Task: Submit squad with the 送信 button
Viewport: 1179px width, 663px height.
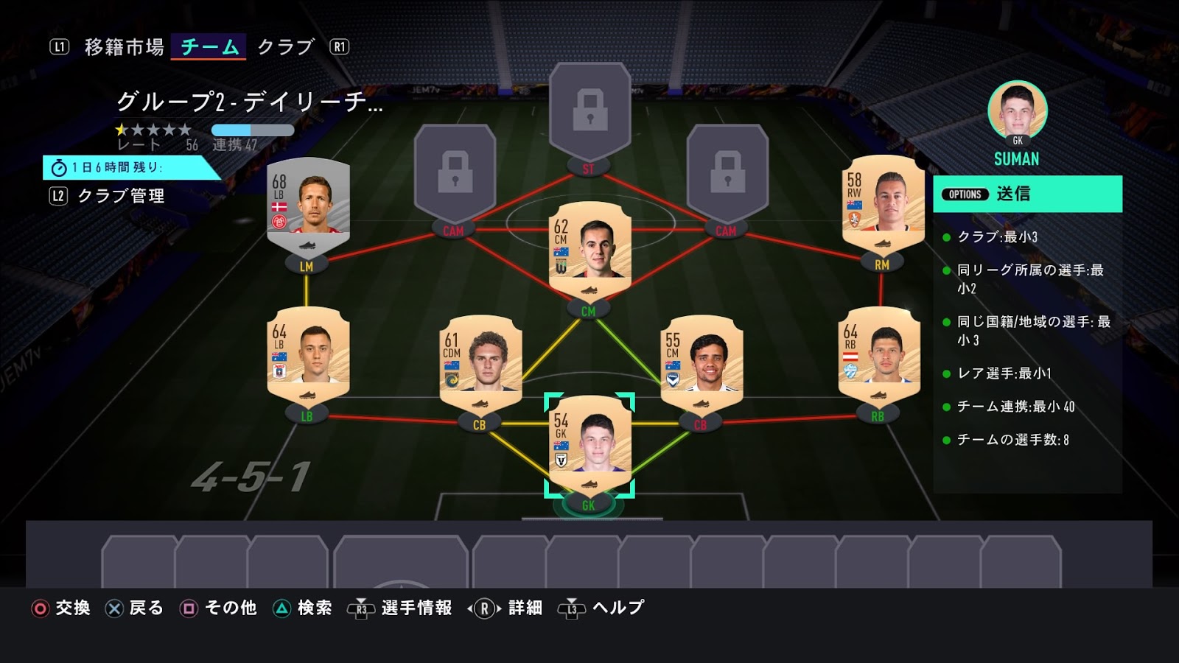Action: coord(1027,194)
